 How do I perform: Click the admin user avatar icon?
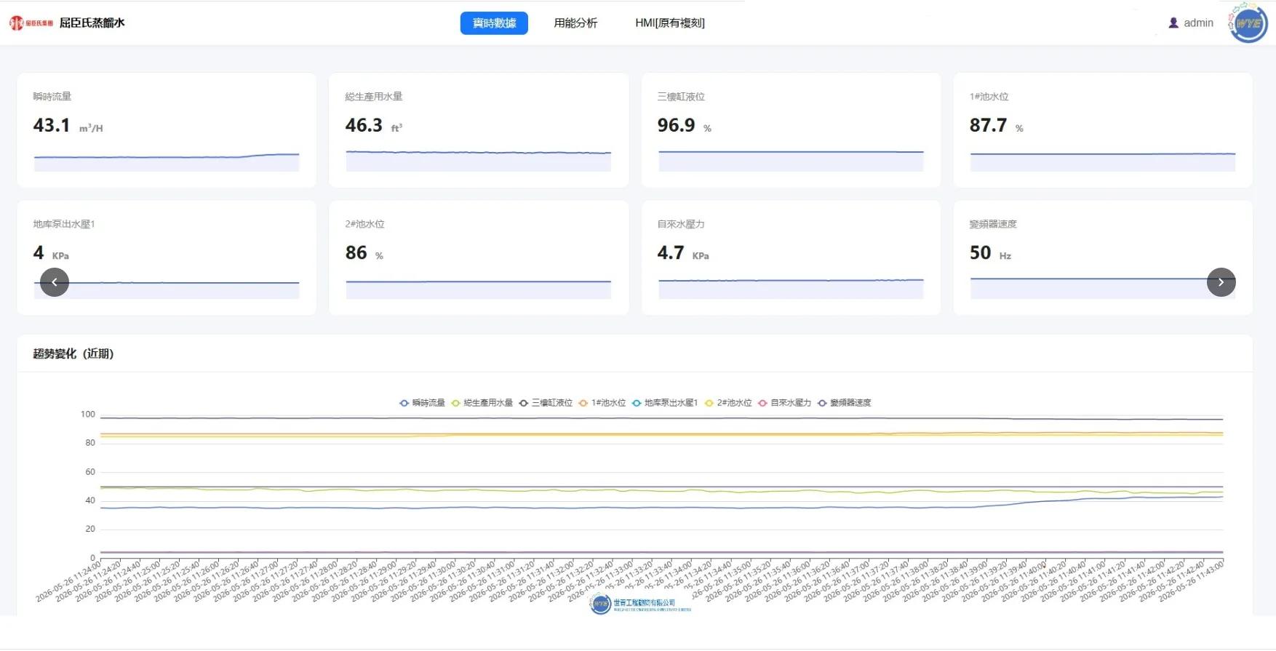click(x=1173, y=23)
